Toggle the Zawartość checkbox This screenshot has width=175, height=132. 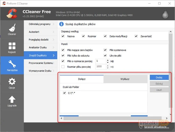(136, 36)
